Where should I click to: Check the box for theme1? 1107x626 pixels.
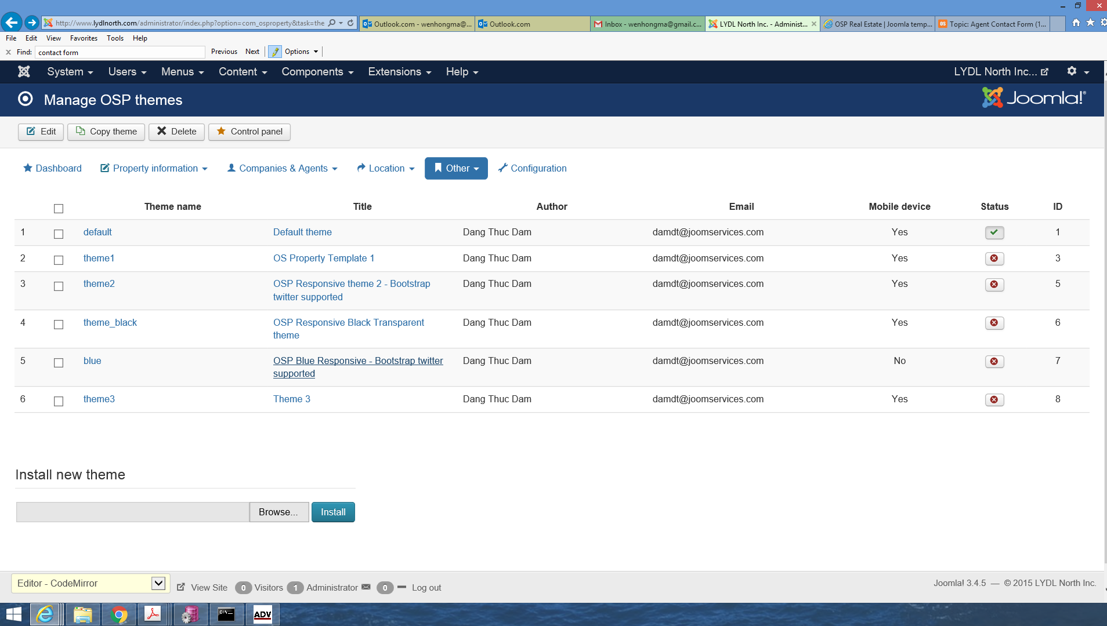[x=59, y=260]
